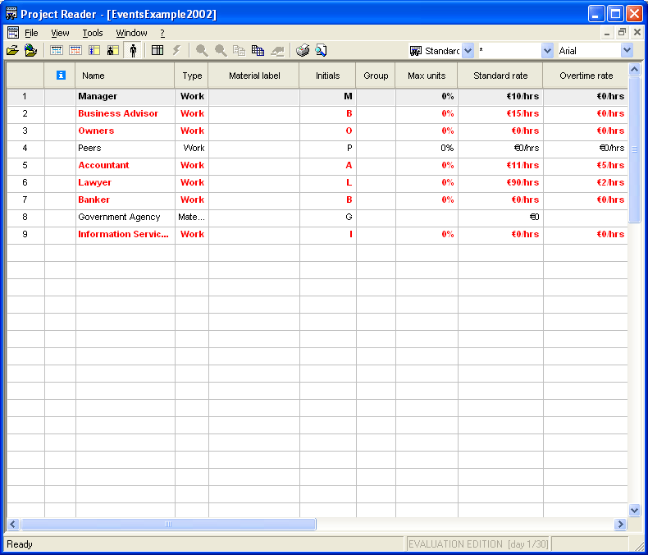Click the grayed go-to-task arrow icon
648x555 pixels.
(x=277, y=51)
